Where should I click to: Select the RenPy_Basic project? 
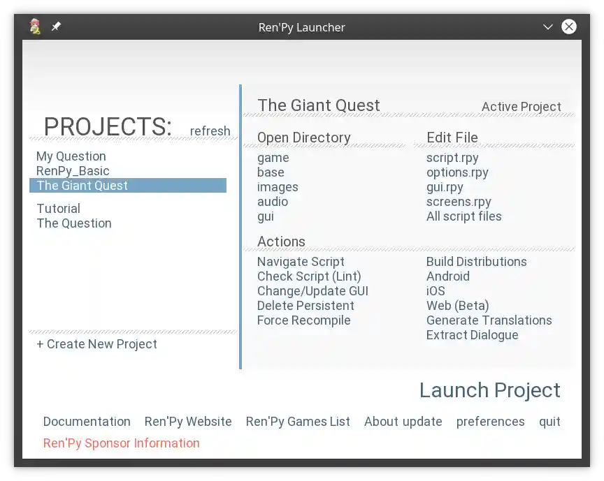[72, 170]
